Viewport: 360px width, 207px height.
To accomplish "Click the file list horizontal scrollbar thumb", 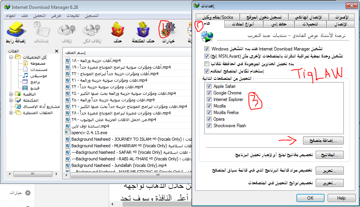I will tap(131, 175).
